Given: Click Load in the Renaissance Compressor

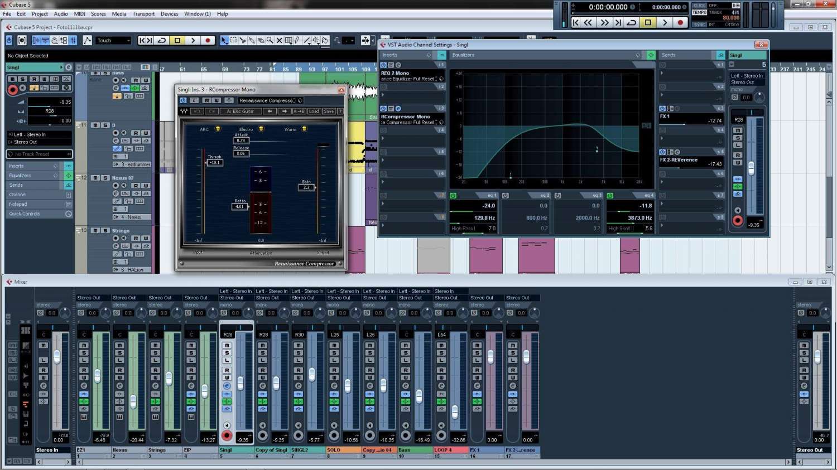Looking at the screenshot, I should tap(314, 112).
